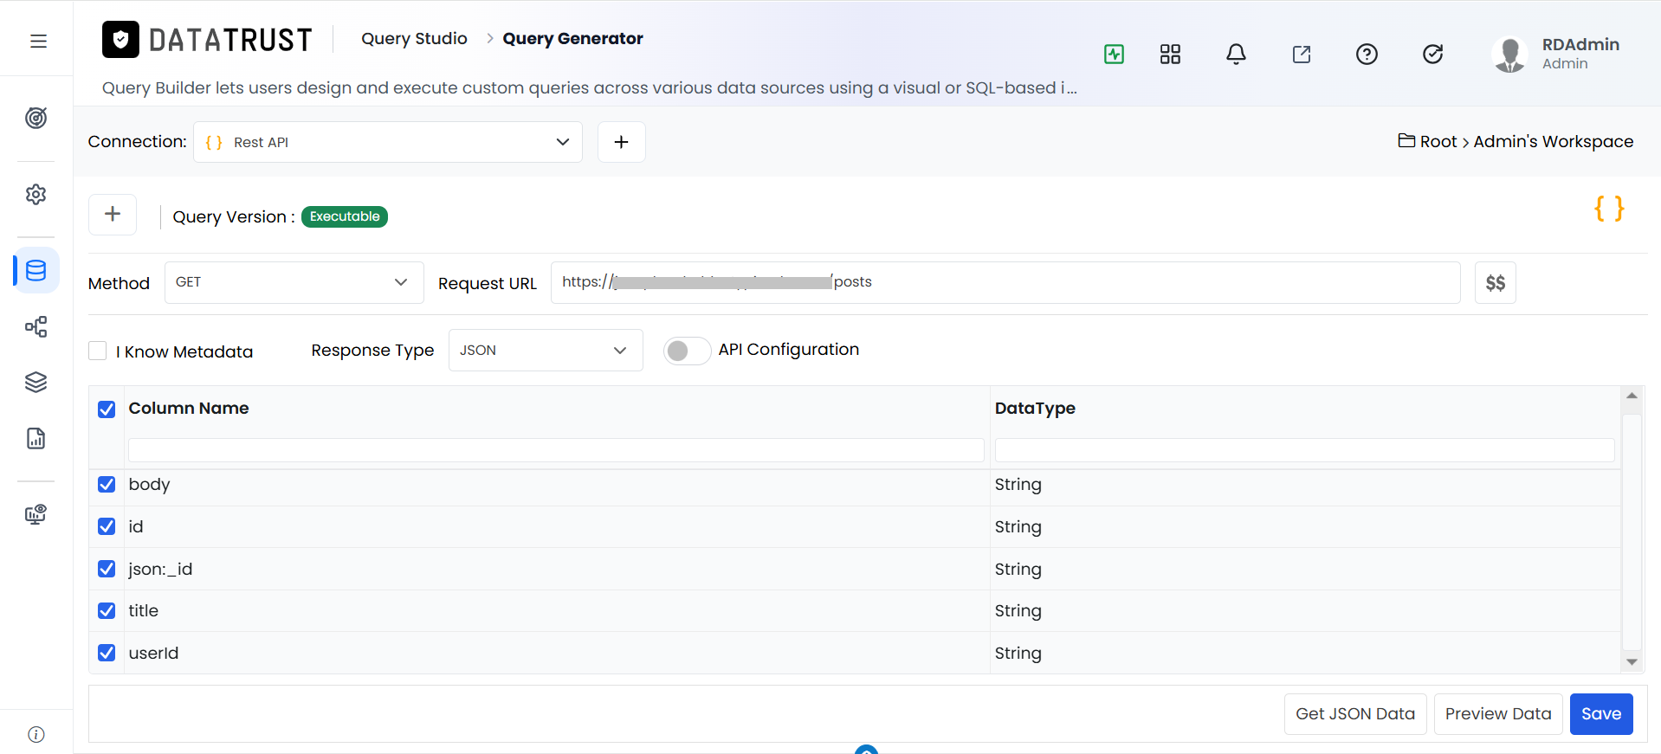Open the RDAdmin user avatar
Viewport: 1661px width, 754px height.
click(1510, 55)
